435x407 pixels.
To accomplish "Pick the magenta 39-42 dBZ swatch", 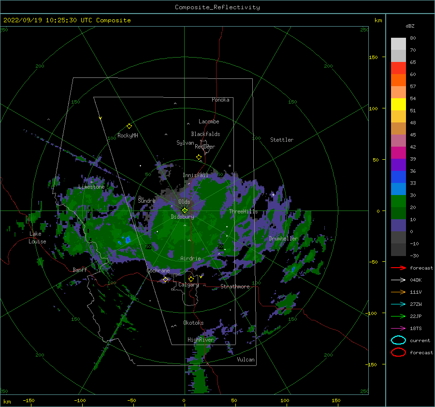I will tap(398, 152).
